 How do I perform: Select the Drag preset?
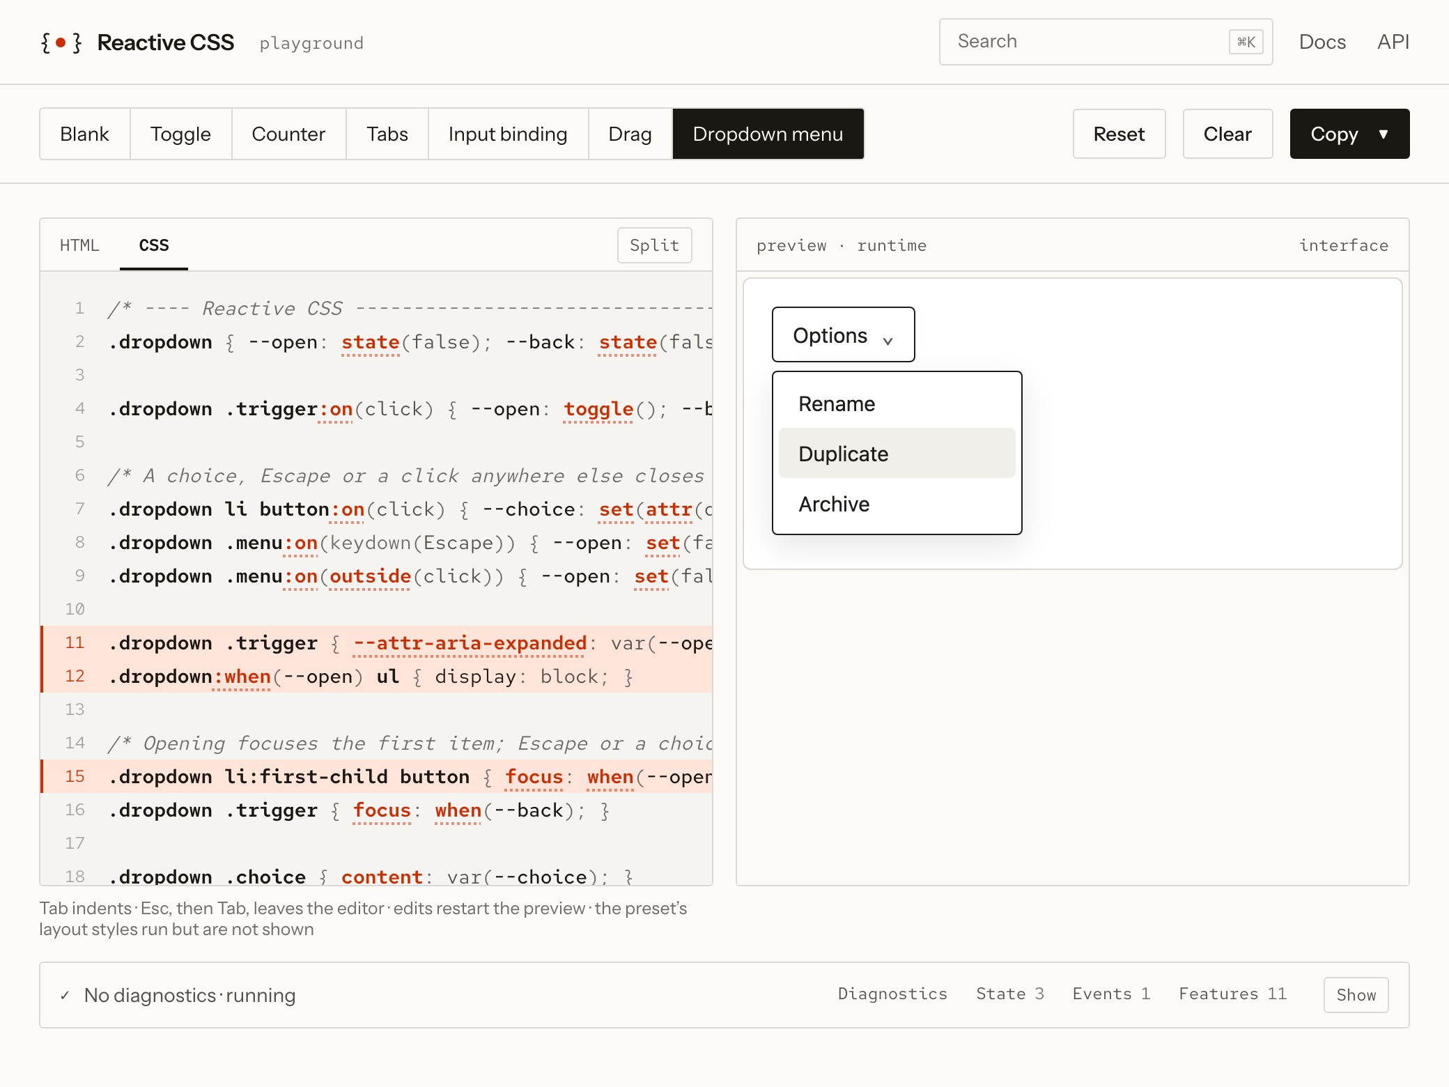coord(630,134)
